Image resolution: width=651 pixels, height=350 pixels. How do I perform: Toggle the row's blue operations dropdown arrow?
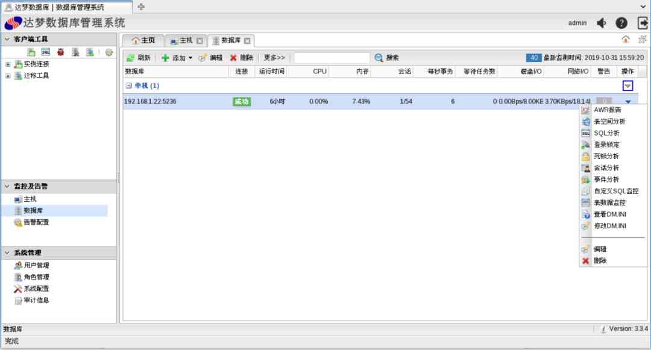tap(627, 102)
